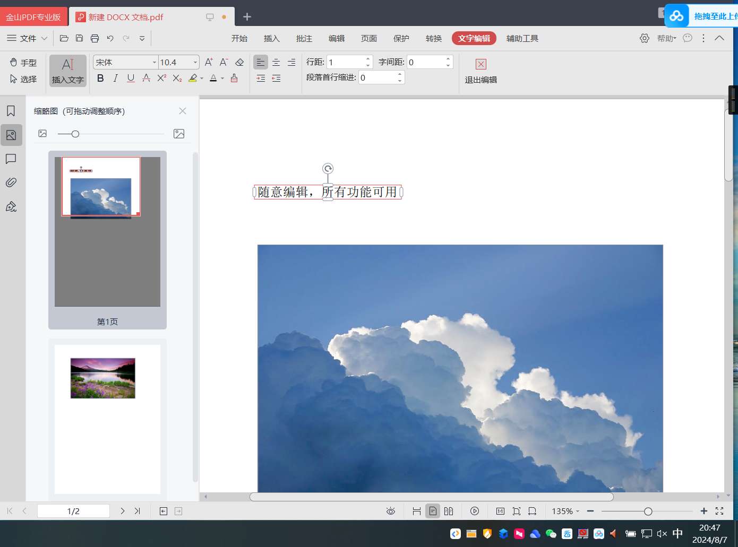Open the comments sidebar panel
This screenshot has height=547, width=738.
11,159
